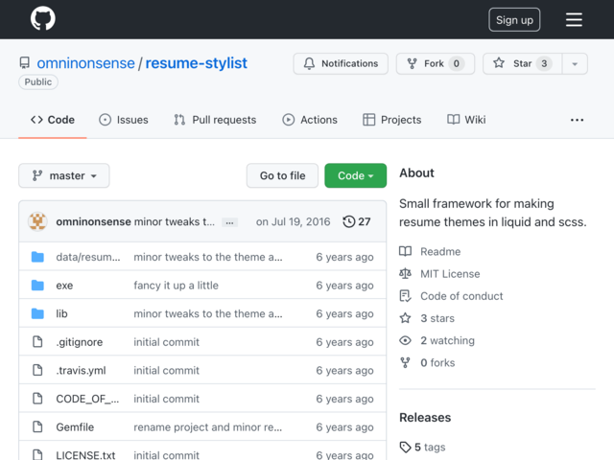The height and width of the screenshot is (460, 614).
Task: Open the commit history clock icon
Action: pyautogui.click(x=348, y=221)
